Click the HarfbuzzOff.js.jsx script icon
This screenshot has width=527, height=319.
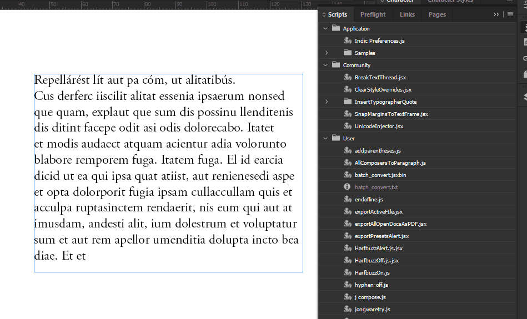coord(348,260)
